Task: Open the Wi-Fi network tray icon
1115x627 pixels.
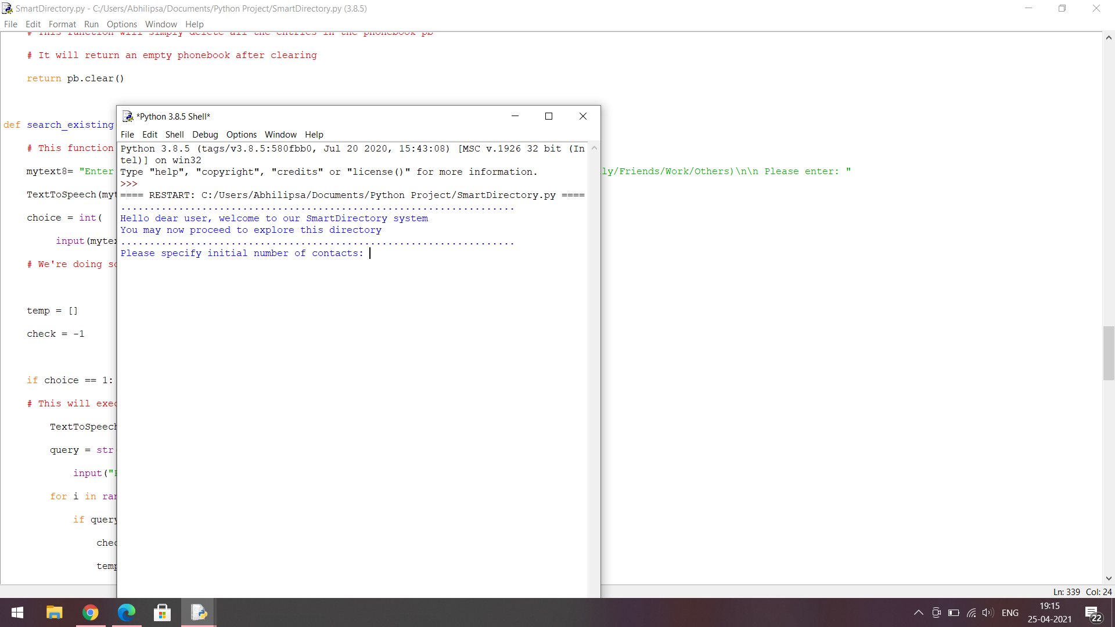Action: (x=971, y=612)
